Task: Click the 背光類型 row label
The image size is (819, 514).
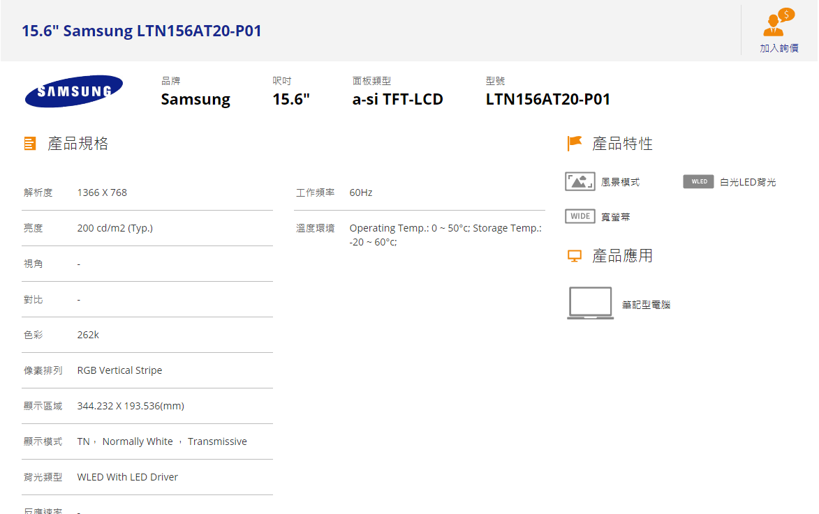Action: [x=43, y=477]
